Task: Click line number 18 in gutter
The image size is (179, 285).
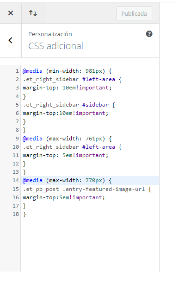Action: [16, 214]
